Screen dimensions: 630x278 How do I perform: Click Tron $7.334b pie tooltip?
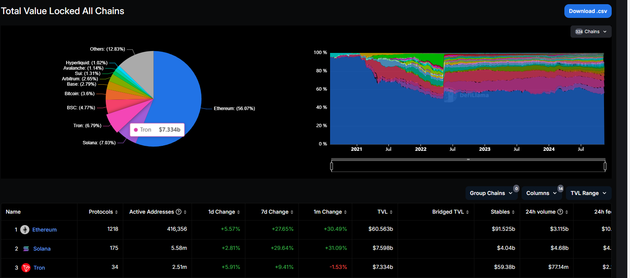157,129
